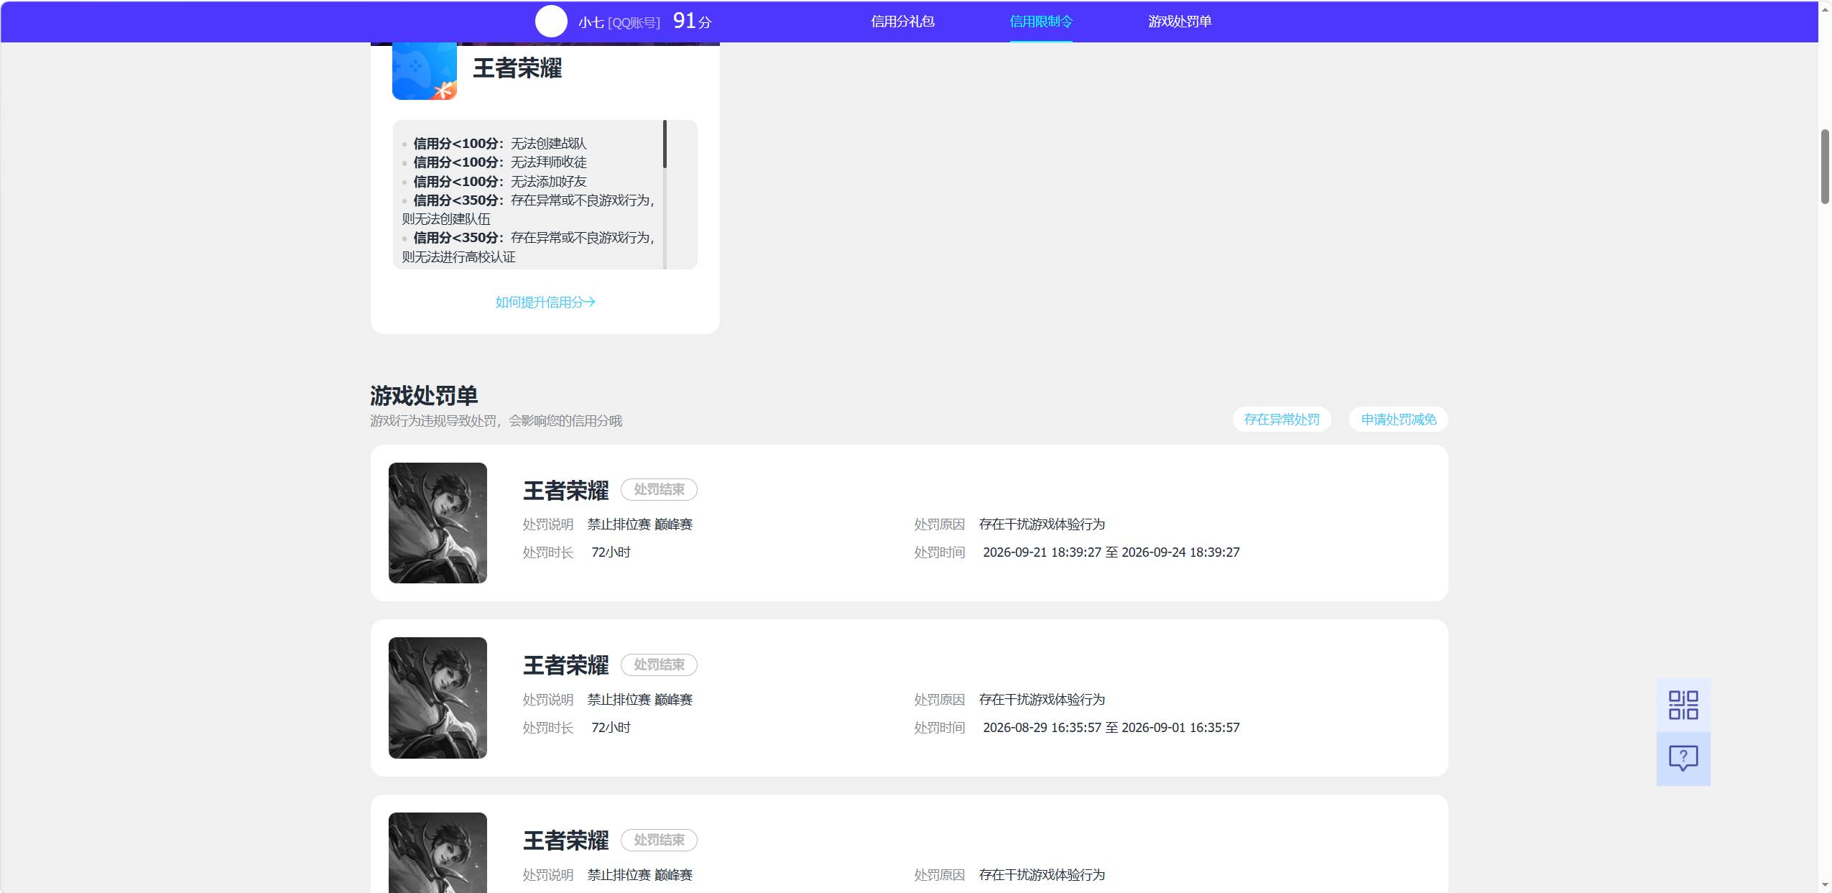The width and height of the screenshot is (1832, 893).
Task: Click the 王者荣耀 blue game app icon
Action: (x=425, y=70)
